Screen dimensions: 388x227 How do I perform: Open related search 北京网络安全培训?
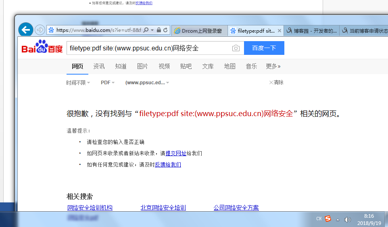click(x=163, y=208)
